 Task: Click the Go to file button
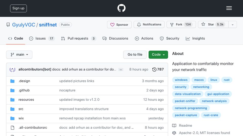pyautogui.click(x=135, y=55)
